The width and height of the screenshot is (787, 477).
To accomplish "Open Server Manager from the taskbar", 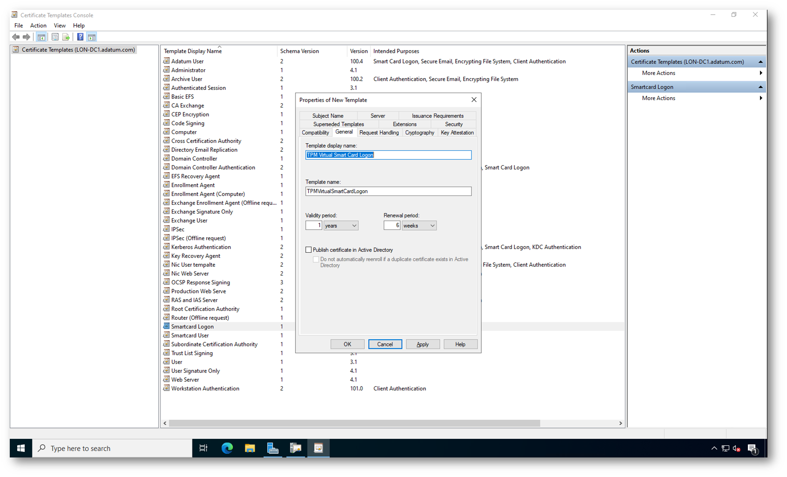I will (x=273, y=448).
